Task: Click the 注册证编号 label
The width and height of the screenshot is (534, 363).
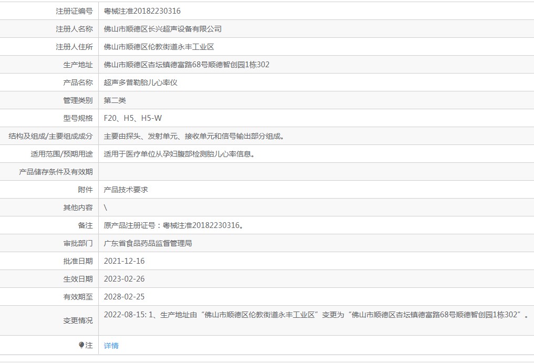Action: (x=74, y=11)
